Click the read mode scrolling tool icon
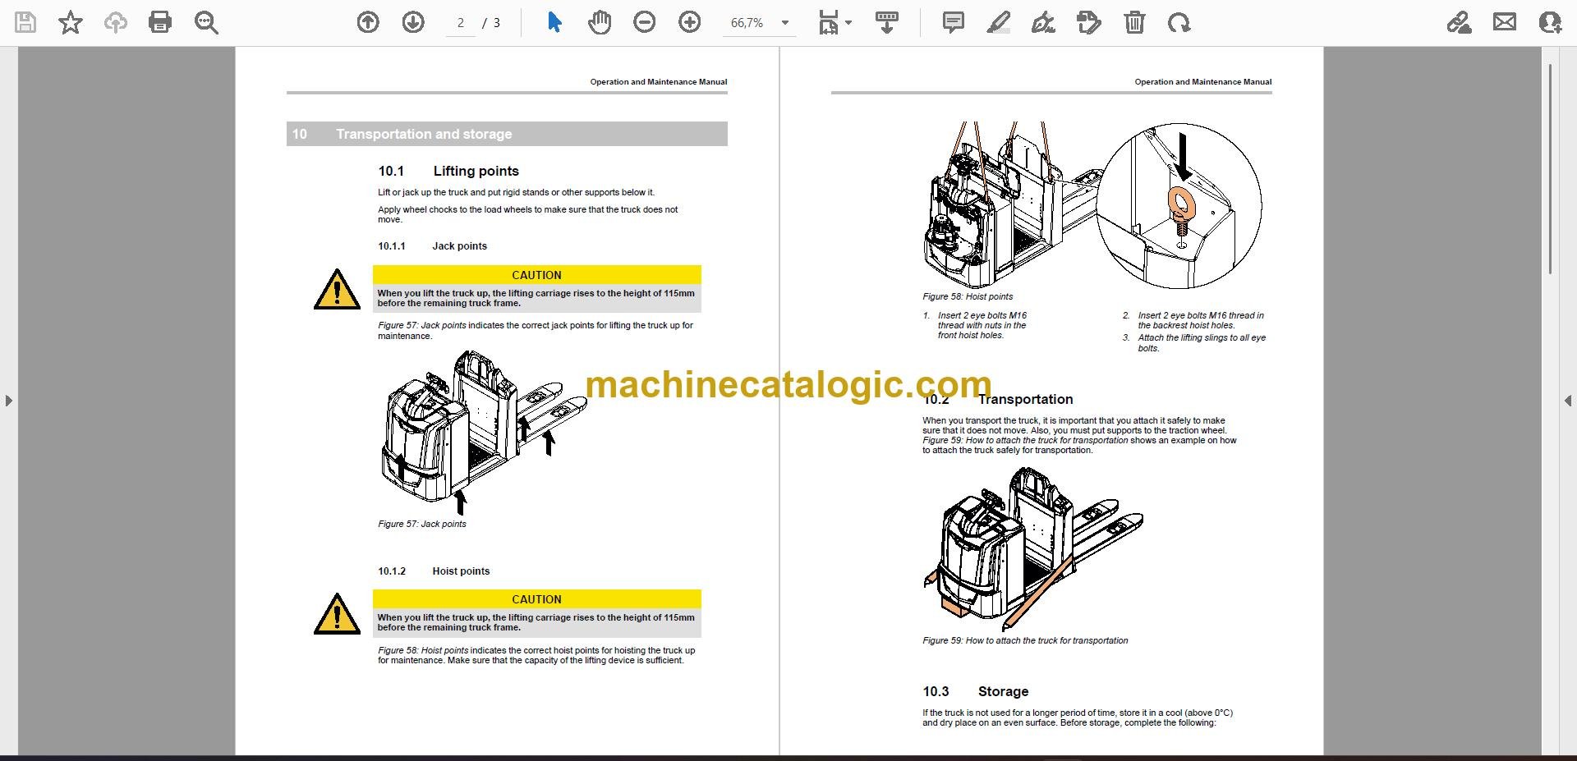The image size is (1577, 761). (886, 22)
